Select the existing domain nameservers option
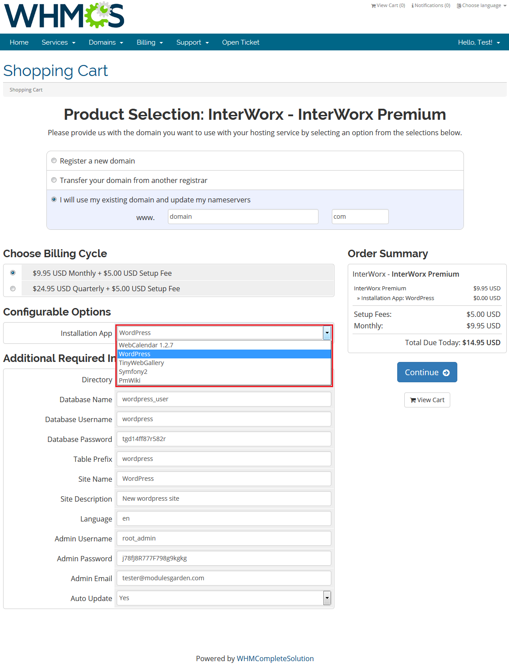509x666 pixels. (54, 199)
